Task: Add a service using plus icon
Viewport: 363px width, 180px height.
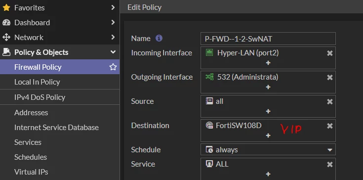Action: click(x=268, y=174)
